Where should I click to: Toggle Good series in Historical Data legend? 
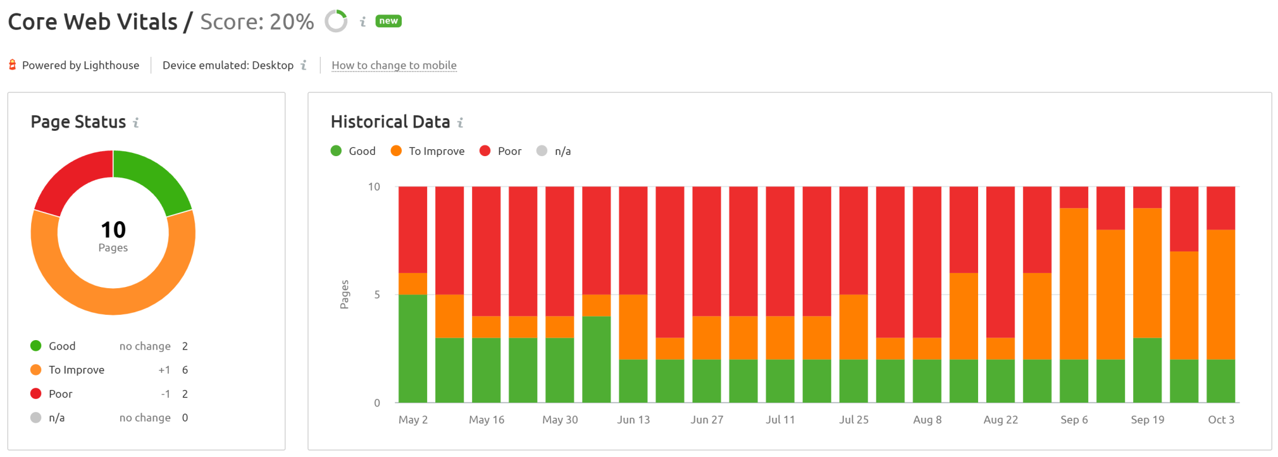pos(353,151)
